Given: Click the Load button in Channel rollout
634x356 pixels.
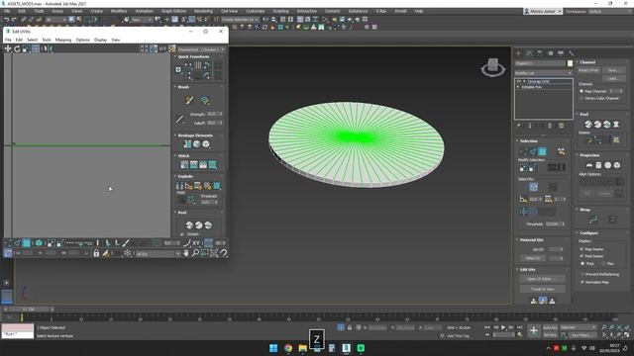Looking at the screenshot, I should (x=613, y=78).
